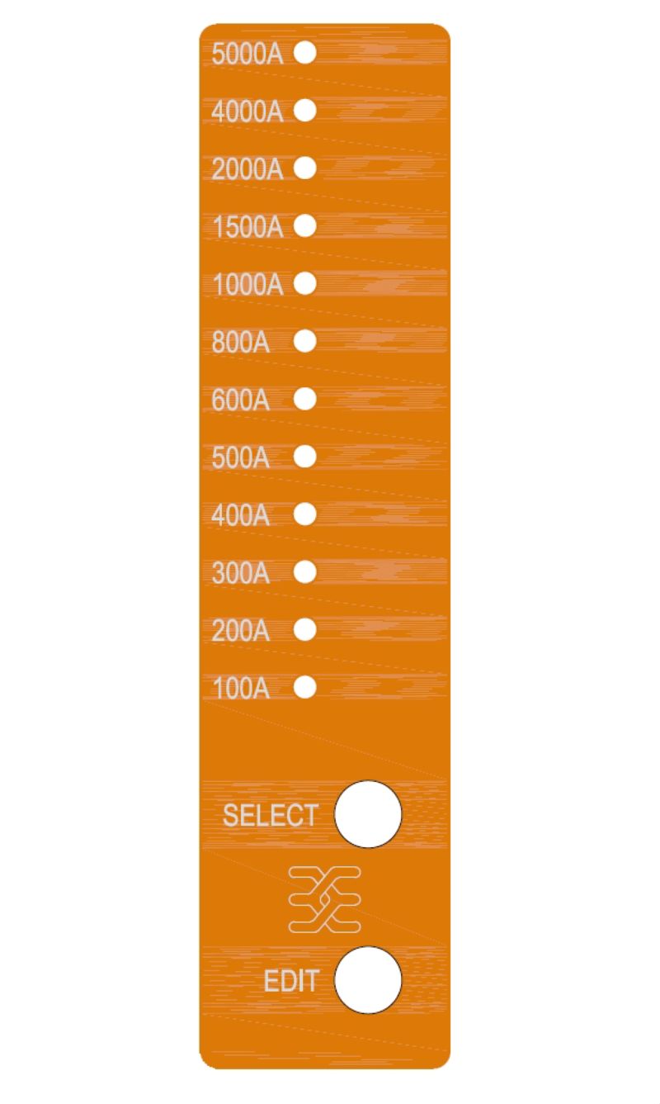Image resolution: width=660 pixels, height=1104 pixels.
Task: Pick the 100A indicator dot
Action: (x=305, y=687)
